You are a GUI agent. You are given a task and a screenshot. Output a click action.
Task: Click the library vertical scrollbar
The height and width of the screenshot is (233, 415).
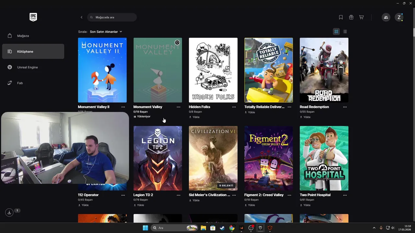[x=414, y=32]
